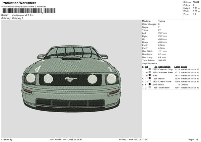
Task: Click the 'Silver Birch' description text
Action: [x=164, y=88]
